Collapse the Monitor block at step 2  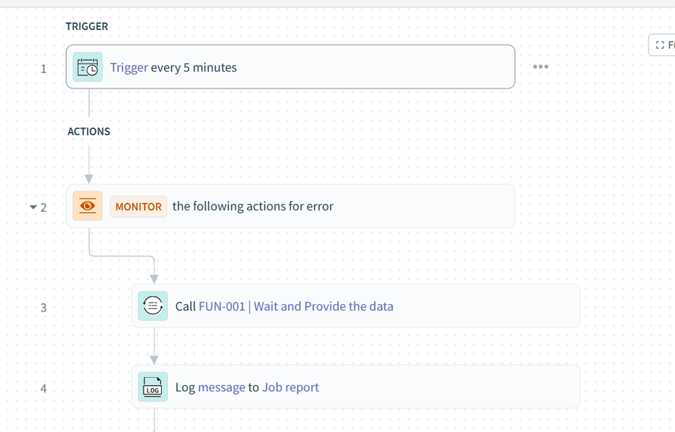(x=33, y=207)
